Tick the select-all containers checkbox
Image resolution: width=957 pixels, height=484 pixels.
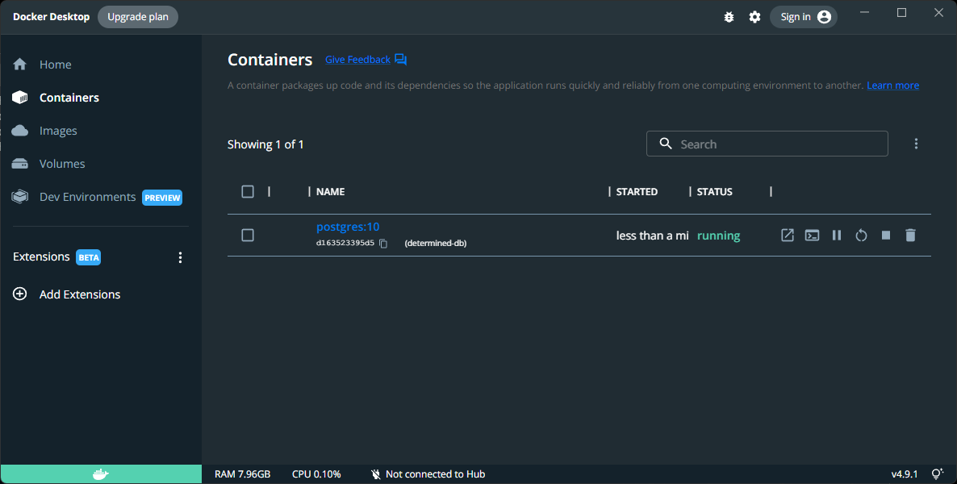(x=248, y=192)
